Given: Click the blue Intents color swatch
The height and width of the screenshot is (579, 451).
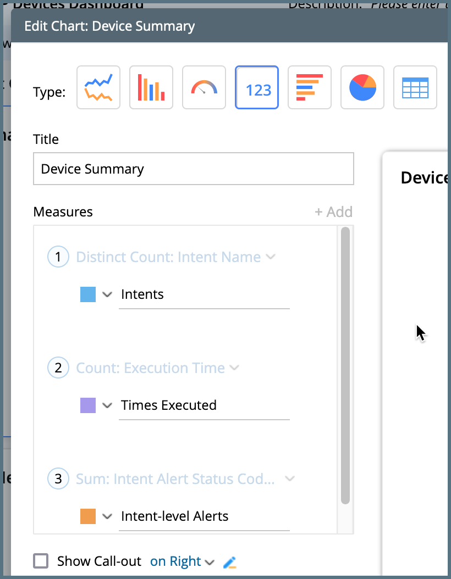Looking at the screenshot, I should [88, 294].
